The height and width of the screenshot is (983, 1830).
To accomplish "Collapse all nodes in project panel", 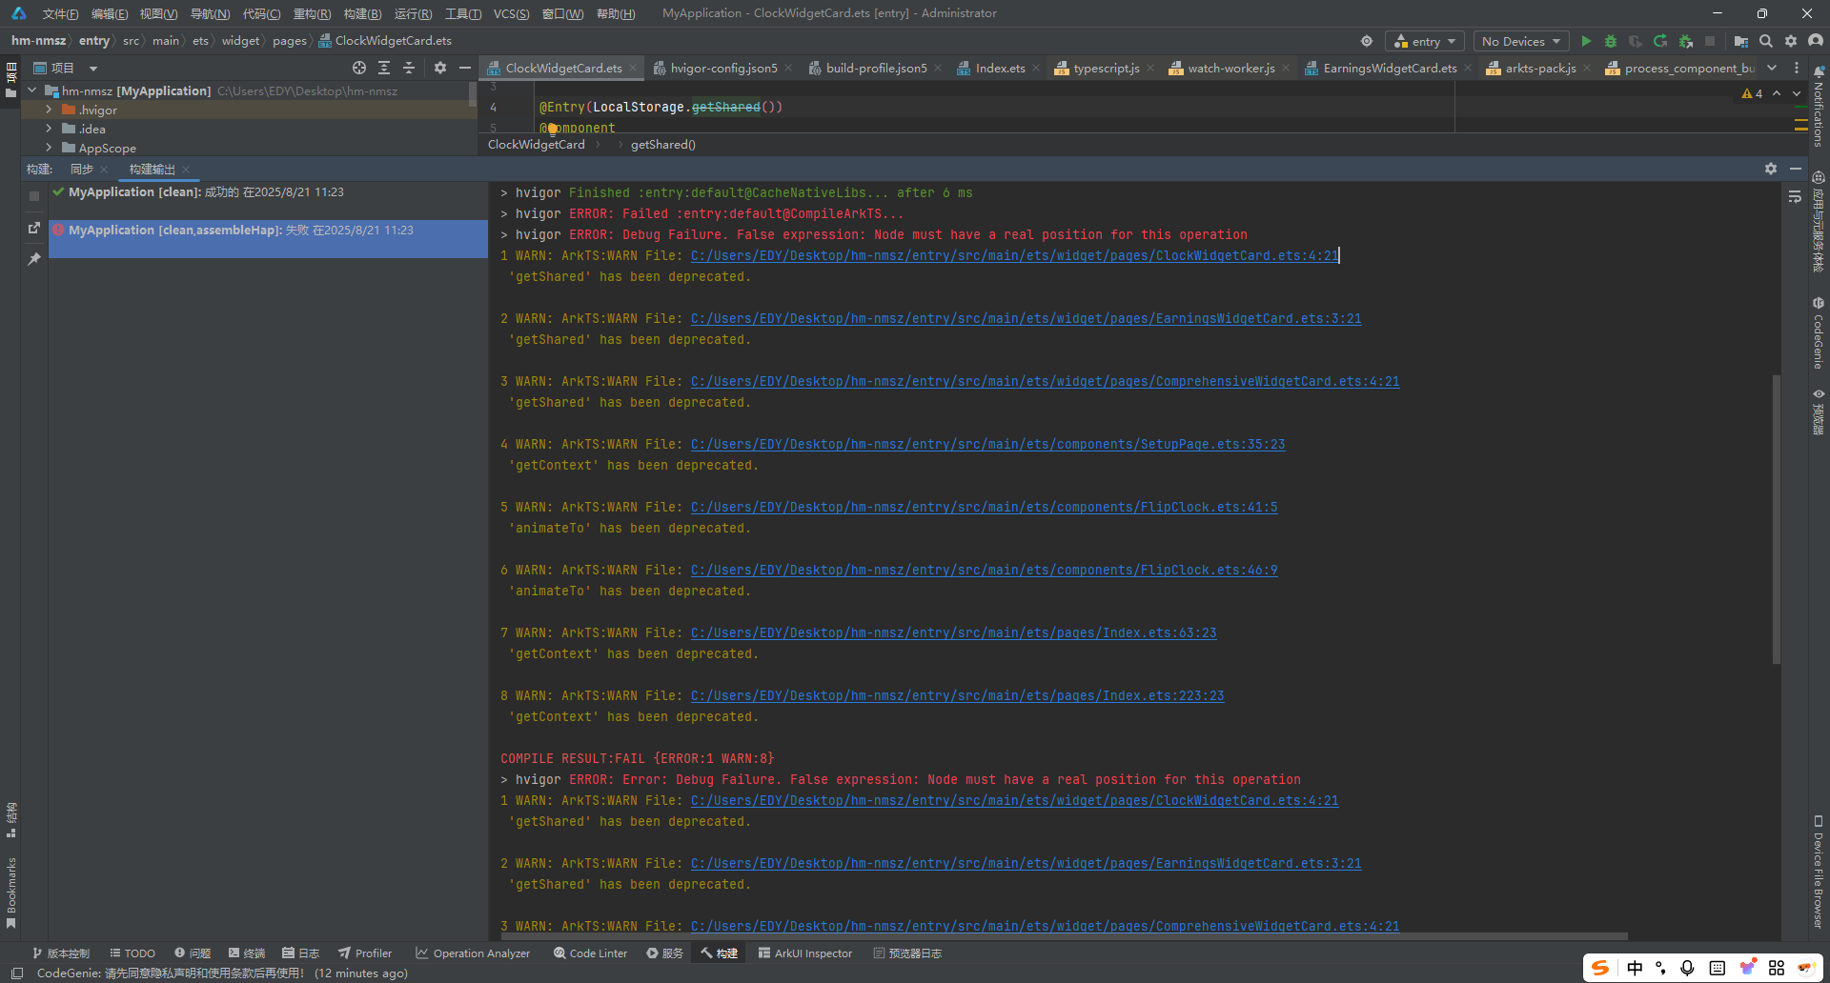I will (409, 68).
